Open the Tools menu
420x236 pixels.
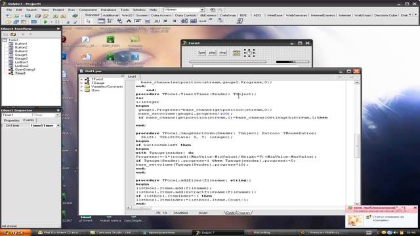(124, 10)
